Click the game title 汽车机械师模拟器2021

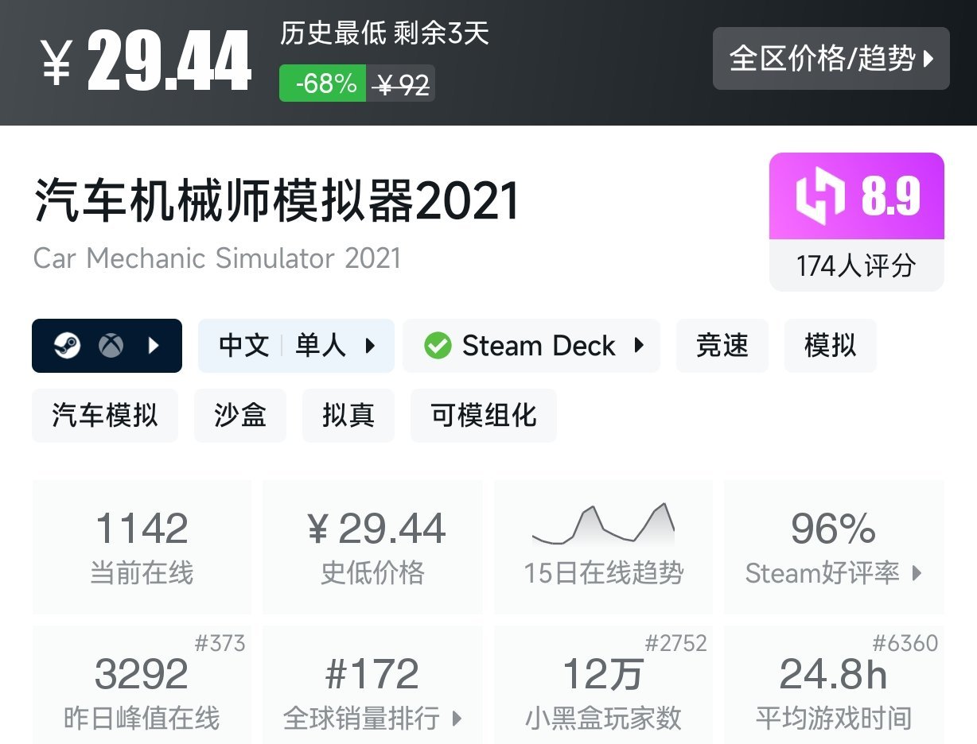click(277, 201)
